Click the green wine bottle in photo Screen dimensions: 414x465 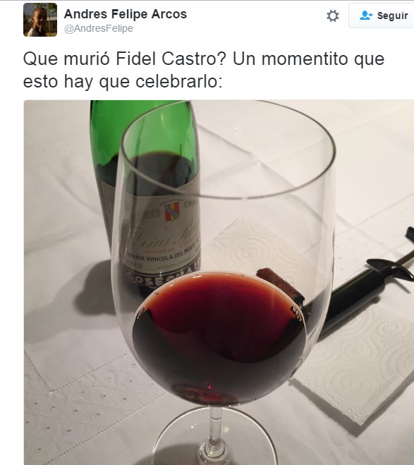(145, 190)
